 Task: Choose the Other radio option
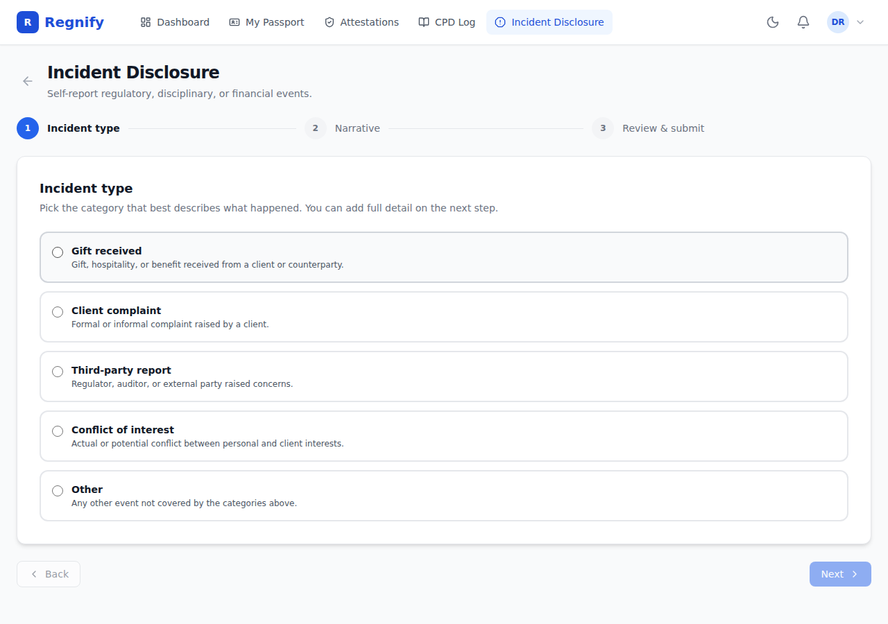(58, 491)
